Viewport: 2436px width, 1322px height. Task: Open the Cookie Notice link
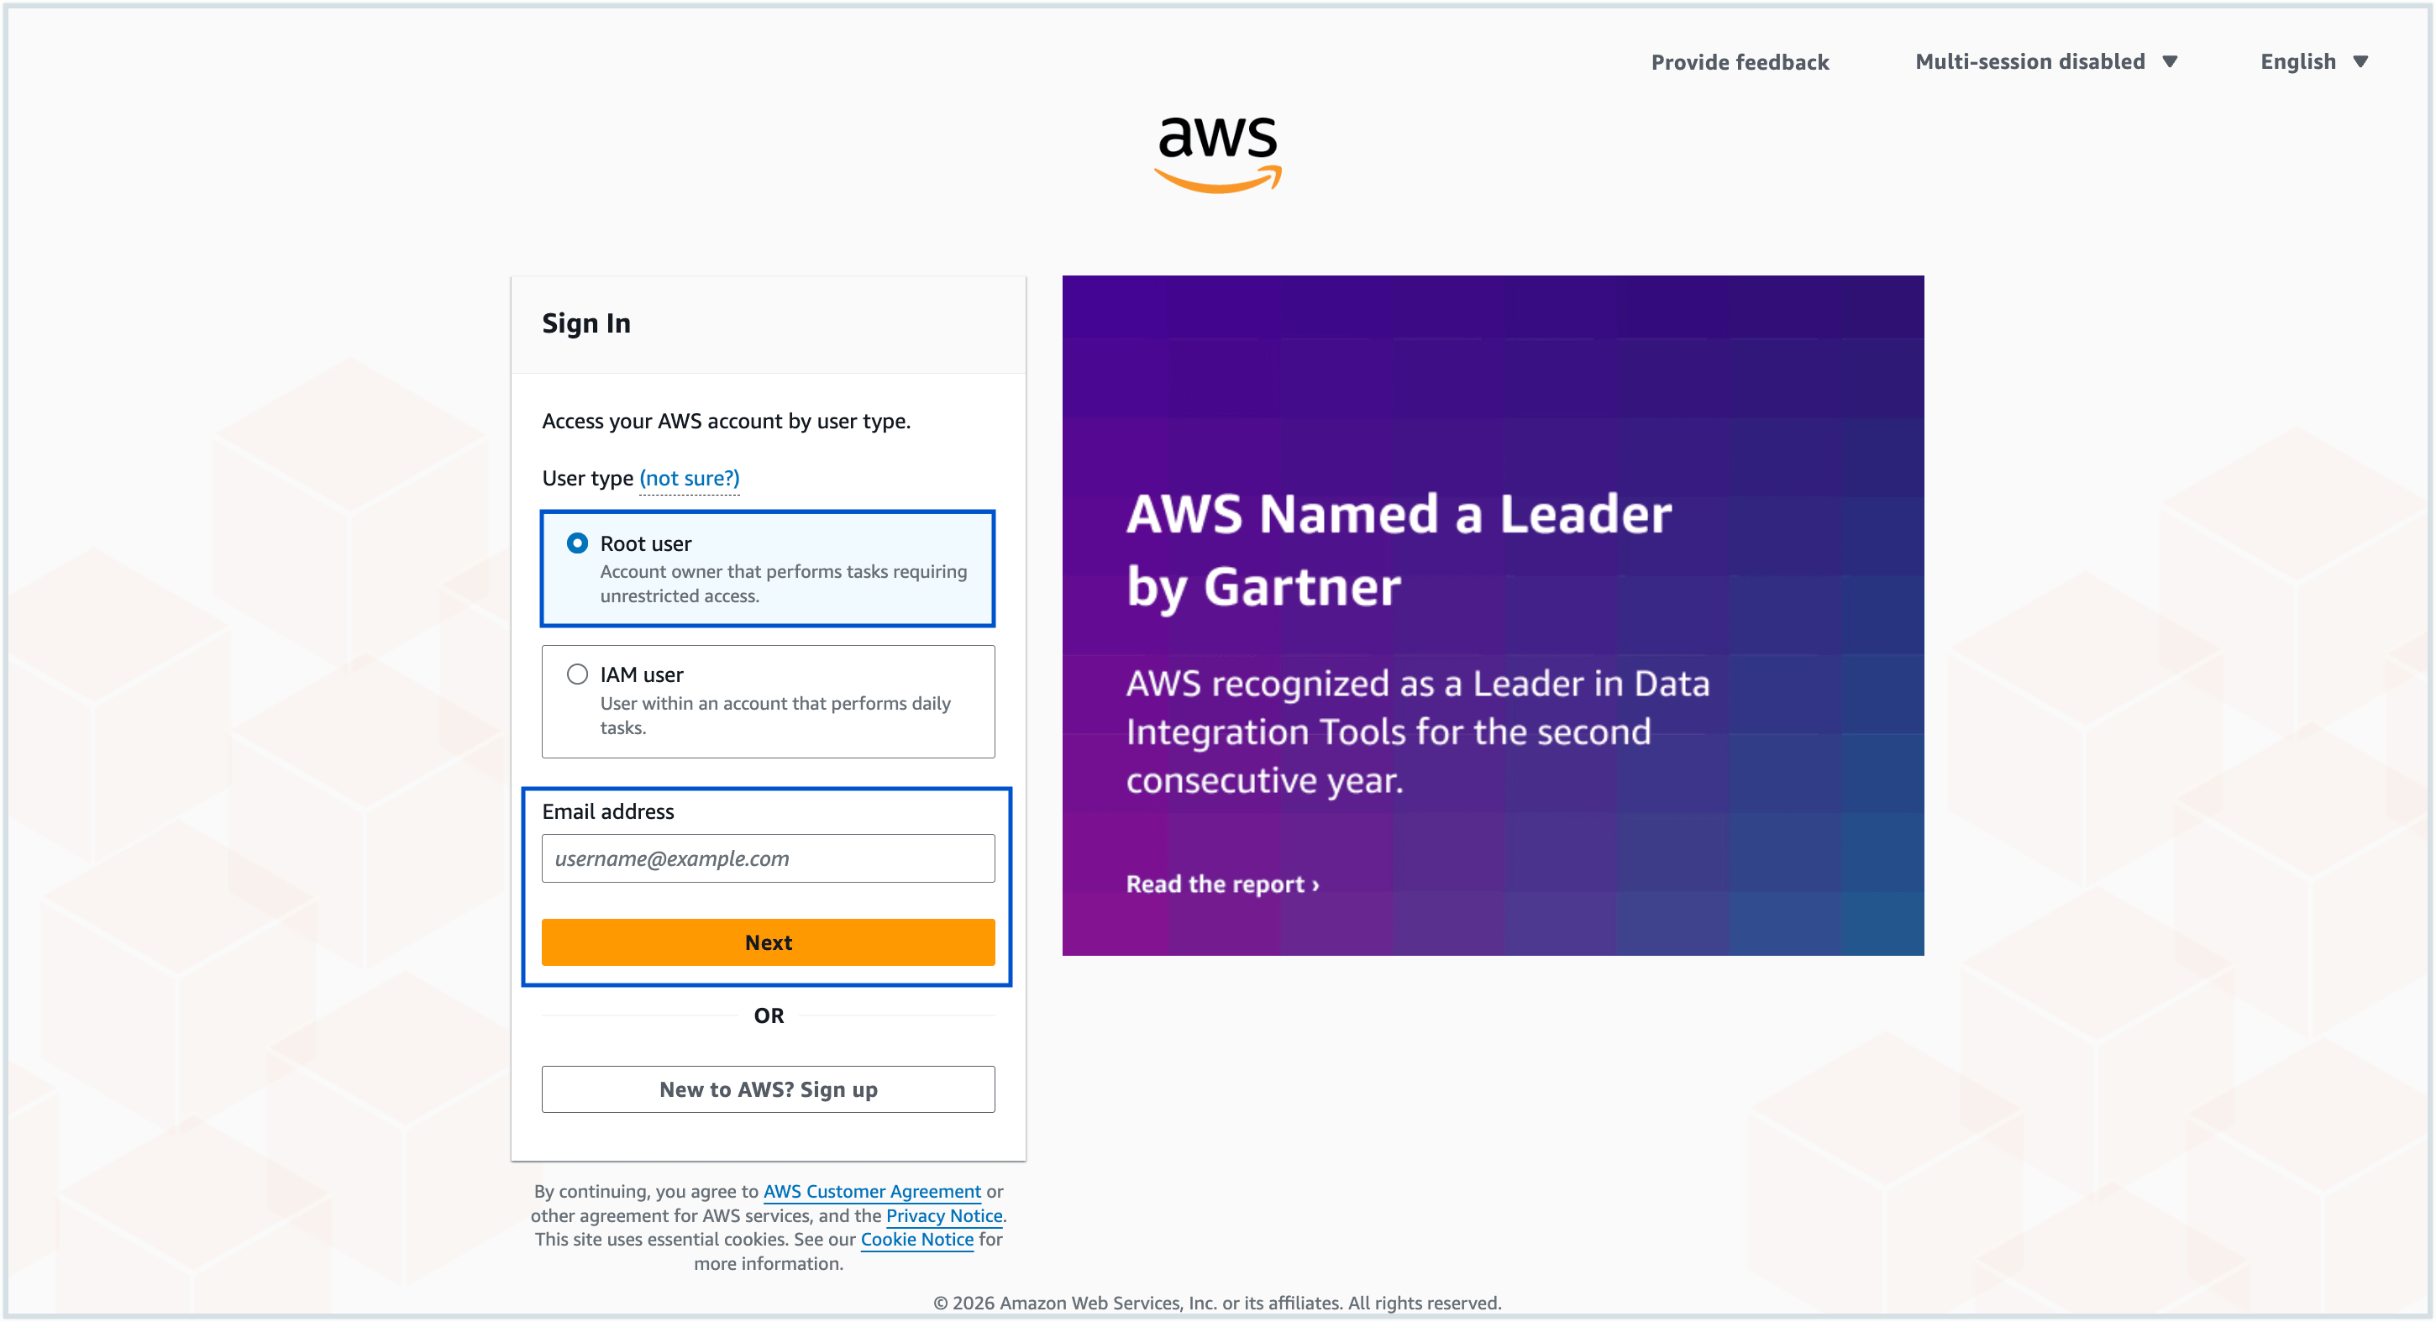click(x=916, y=1240)
